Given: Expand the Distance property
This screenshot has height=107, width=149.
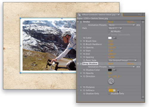Looking at the screenshot, I should pos(81,87).
